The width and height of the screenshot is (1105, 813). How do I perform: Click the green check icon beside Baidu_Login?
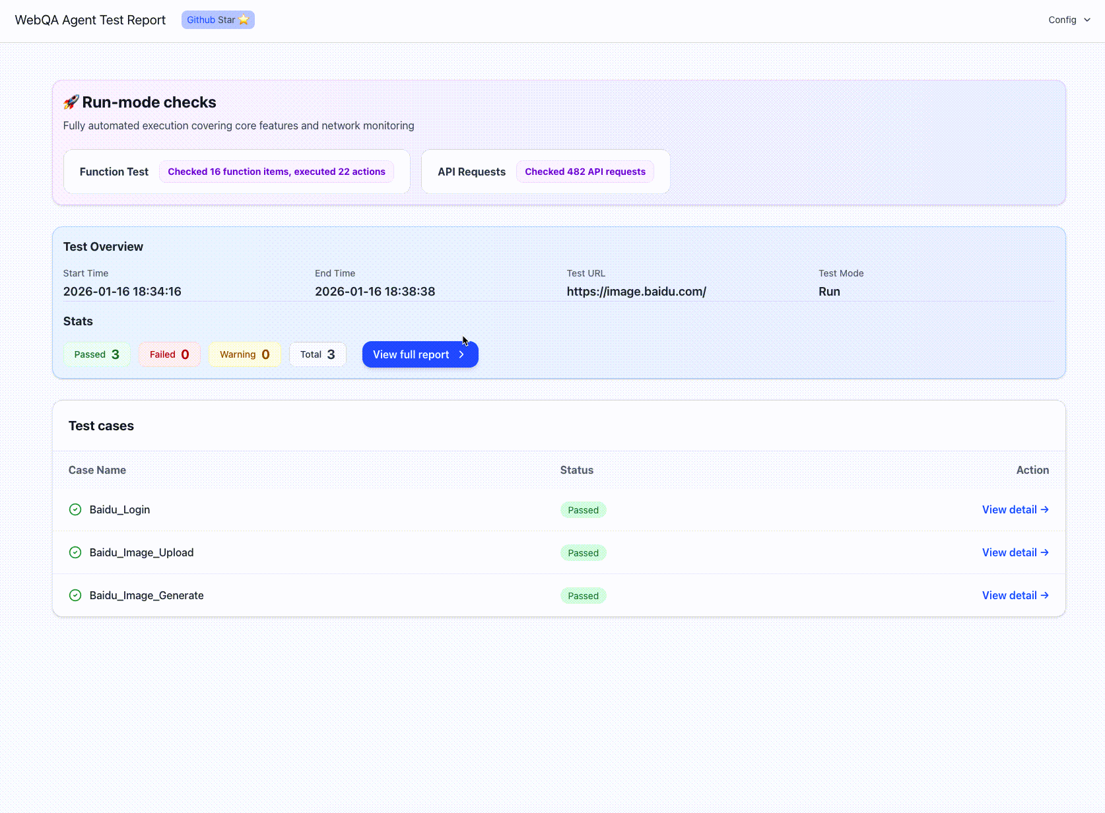(75, 509)
